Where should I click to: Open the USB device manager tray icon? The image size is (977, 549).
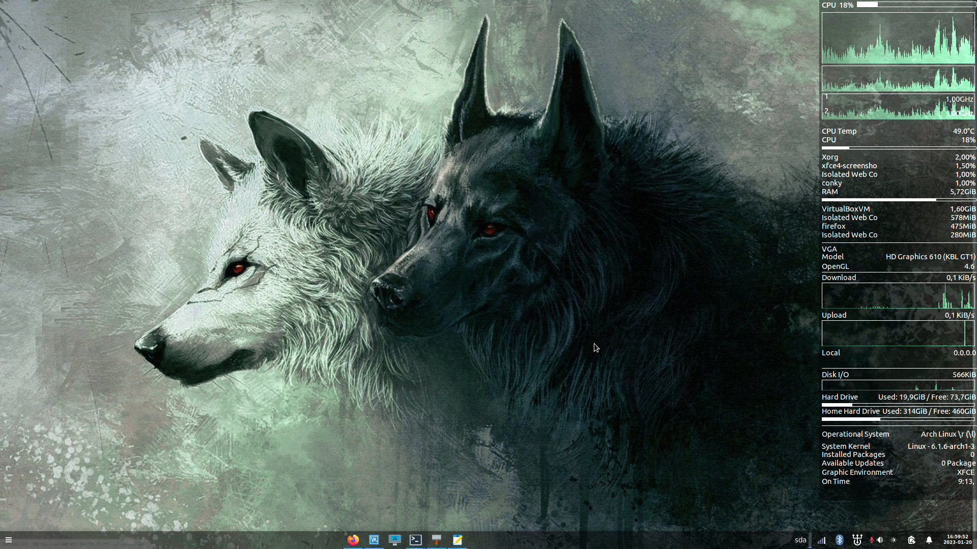point(857,540)
